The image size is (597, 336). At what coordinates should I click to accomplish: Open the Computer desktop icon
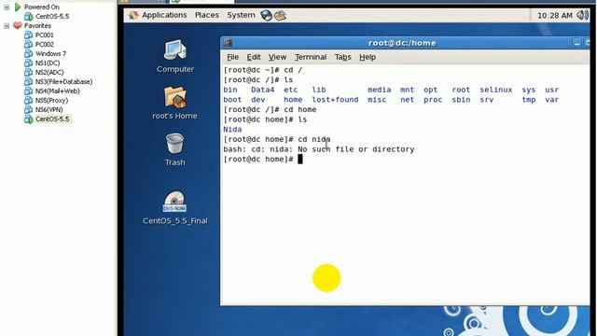click(x=175, y=50)
